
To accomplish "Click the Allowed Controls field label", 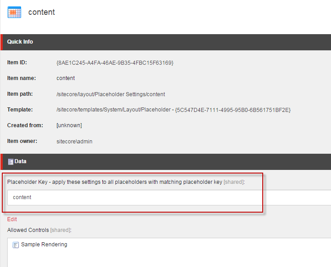I will (x=39, y=230).
